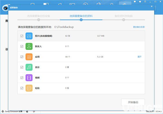Click the 照片(含拍摄视频) label
The height and width of the screenshot is (114, 163).
coord(43,36)
